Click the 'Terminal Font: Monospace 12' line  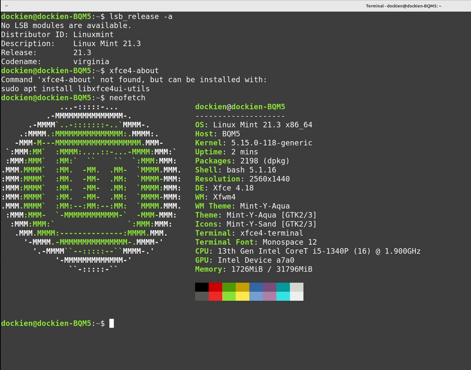click(x=256, y=242)
